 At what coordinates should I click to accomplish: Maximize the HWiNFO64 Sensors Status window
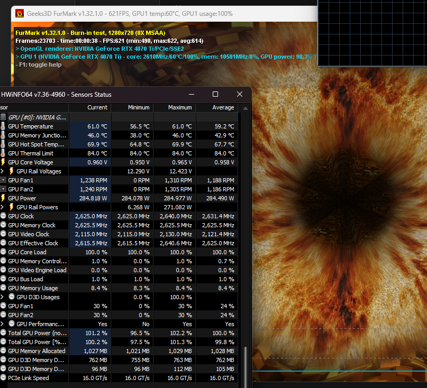point(215,94)
